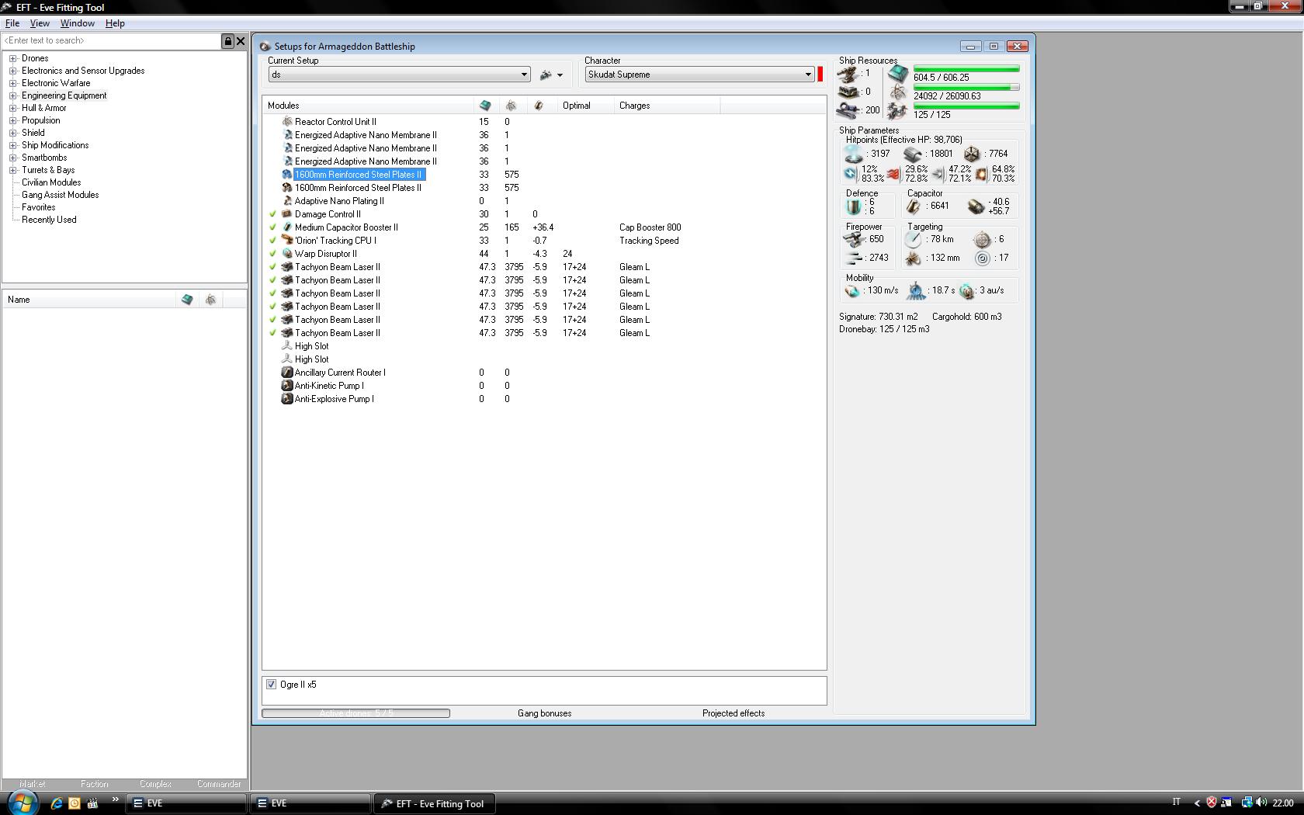Click the Active drones slider bar
Screen dimensions: 1304x815
pyautogui.click(x=355, y=713)
